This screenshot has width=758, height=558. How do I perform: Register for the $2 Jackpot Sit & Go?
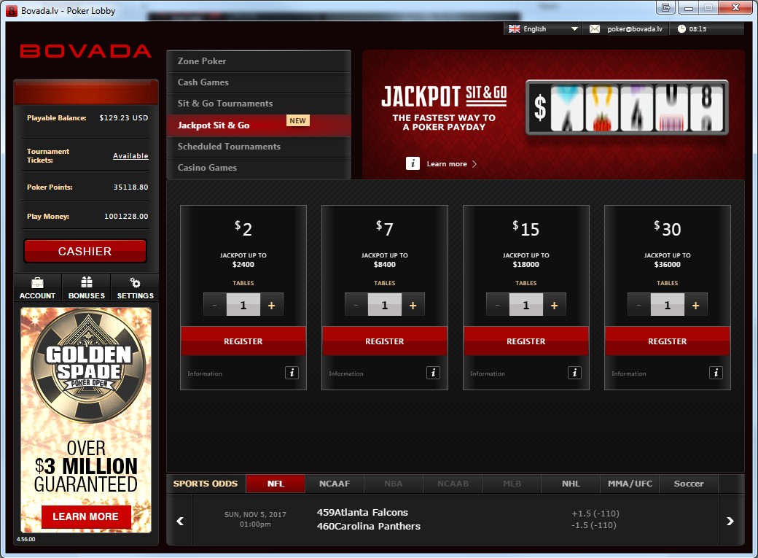[x=243, y=341]
